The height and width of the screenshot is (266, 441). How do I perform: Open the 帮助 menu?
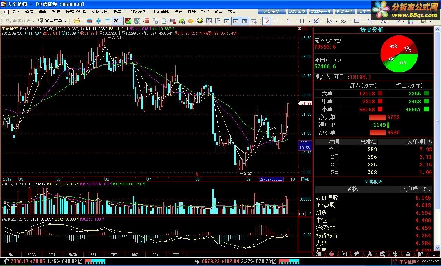pyautogui.click(x=232, y=12)
